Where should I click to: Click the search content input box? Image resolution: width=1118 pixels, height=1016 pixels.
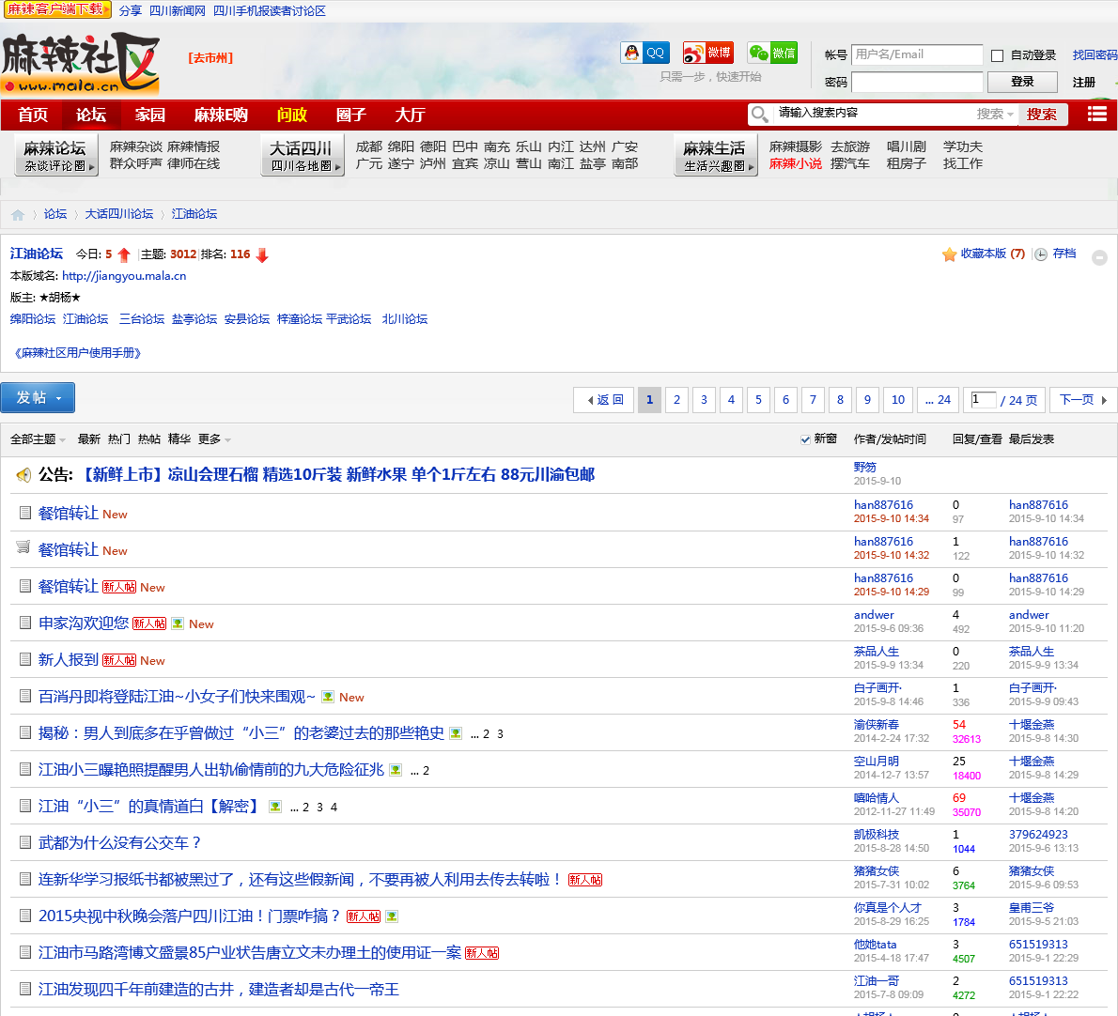[874, 114]
